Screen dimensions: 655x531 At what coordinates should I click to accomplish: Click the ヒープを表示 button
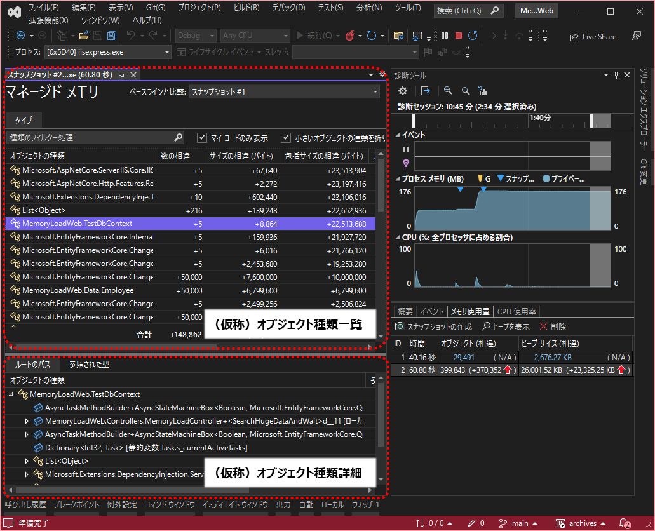pos(506,326)
